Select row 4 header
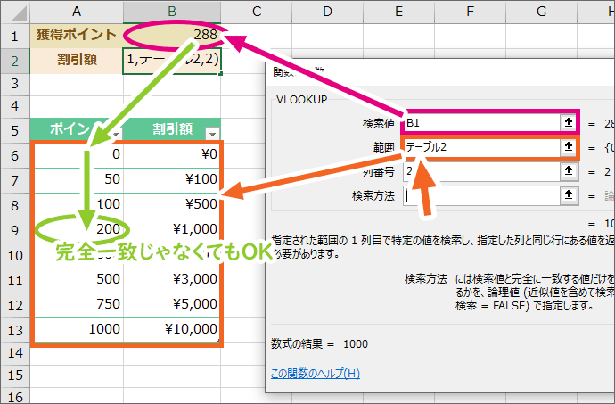Screen dimensions: 615x404 [15, 106]
